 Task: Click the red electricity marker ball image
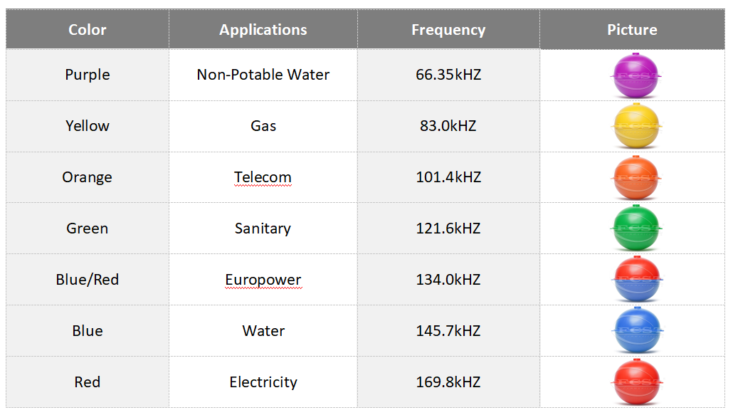coord(636,382)
